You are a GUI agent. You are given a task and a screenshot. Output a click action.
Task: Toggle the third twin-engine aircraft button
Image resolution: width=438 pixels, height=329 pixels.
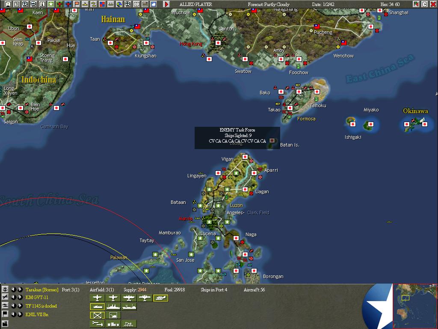click(129, 298)
